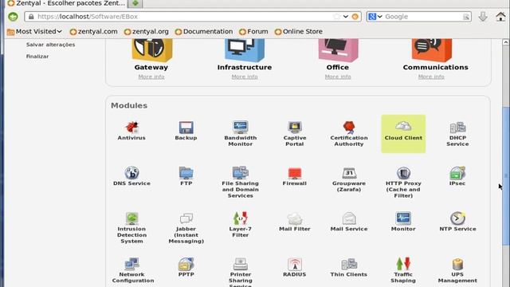The width and height of the screenshot is (510, 287).
Task: Open the zentyal.com bookmark
Action: pyautogui.click(x=94, y=32)
